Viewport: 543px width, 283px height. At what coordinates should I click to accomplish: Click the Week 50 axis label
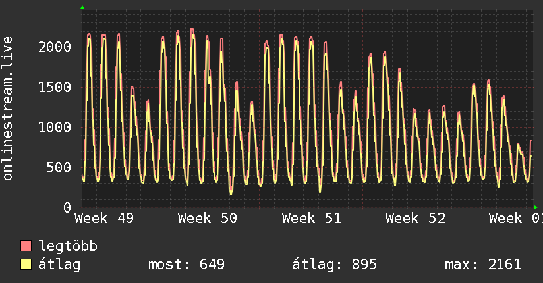[x=208, y=219]
